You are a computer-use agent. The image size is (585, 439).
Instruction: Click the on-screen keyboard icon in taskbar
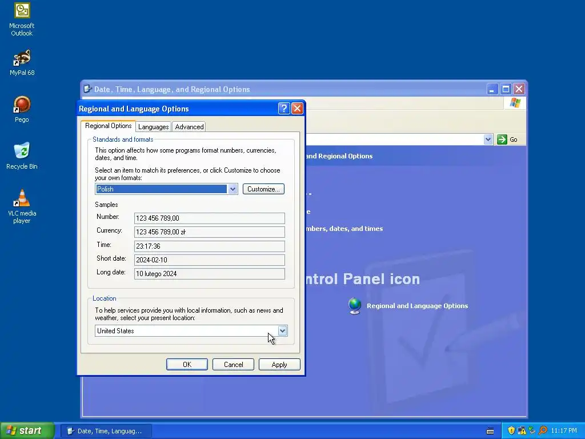tap(490, 431)
